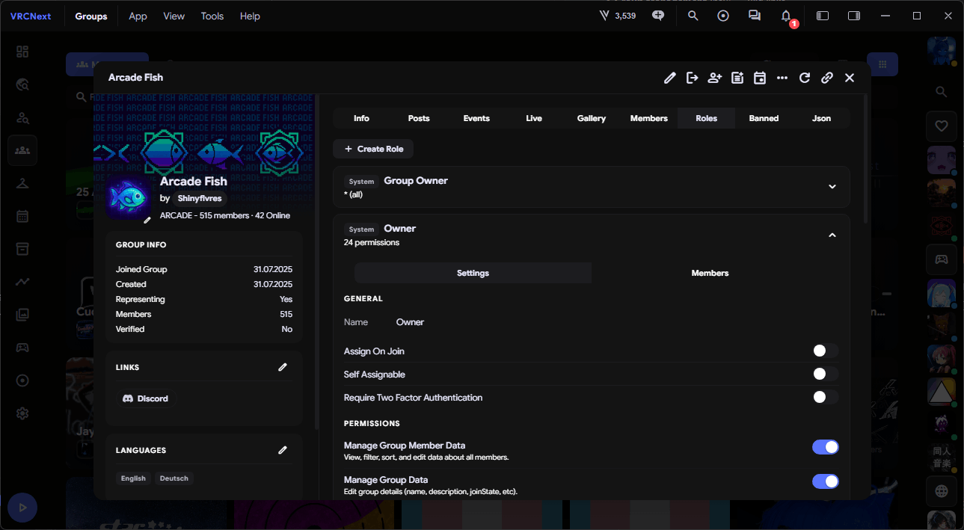Viewport: 964px width, 530px height.
Task: Click the add-comment speech bubble icon
Action: (658, 16)
